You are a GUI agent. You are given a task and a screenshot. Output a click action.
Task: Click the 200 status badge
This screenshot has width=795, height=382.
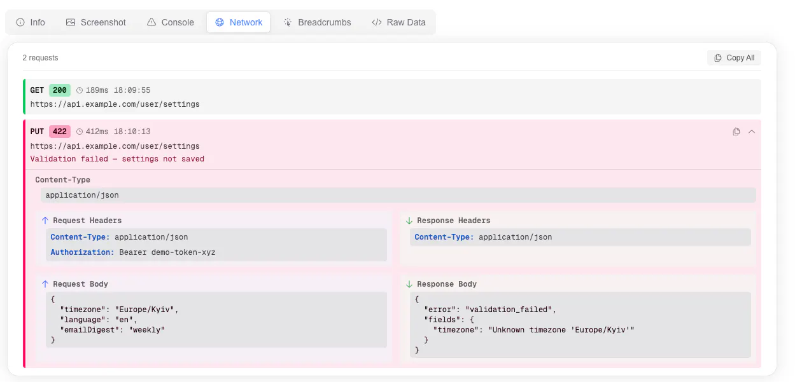click(60, 90)
